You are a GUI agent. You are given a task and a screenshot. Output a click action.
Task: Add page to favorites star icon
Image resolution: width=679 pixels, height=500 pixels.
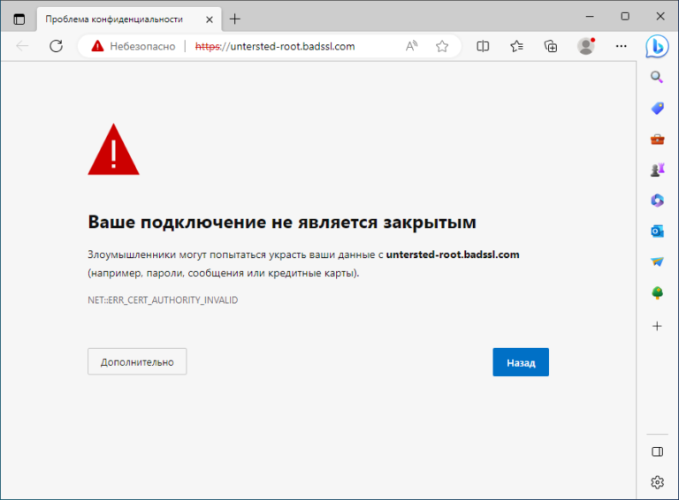442,46
